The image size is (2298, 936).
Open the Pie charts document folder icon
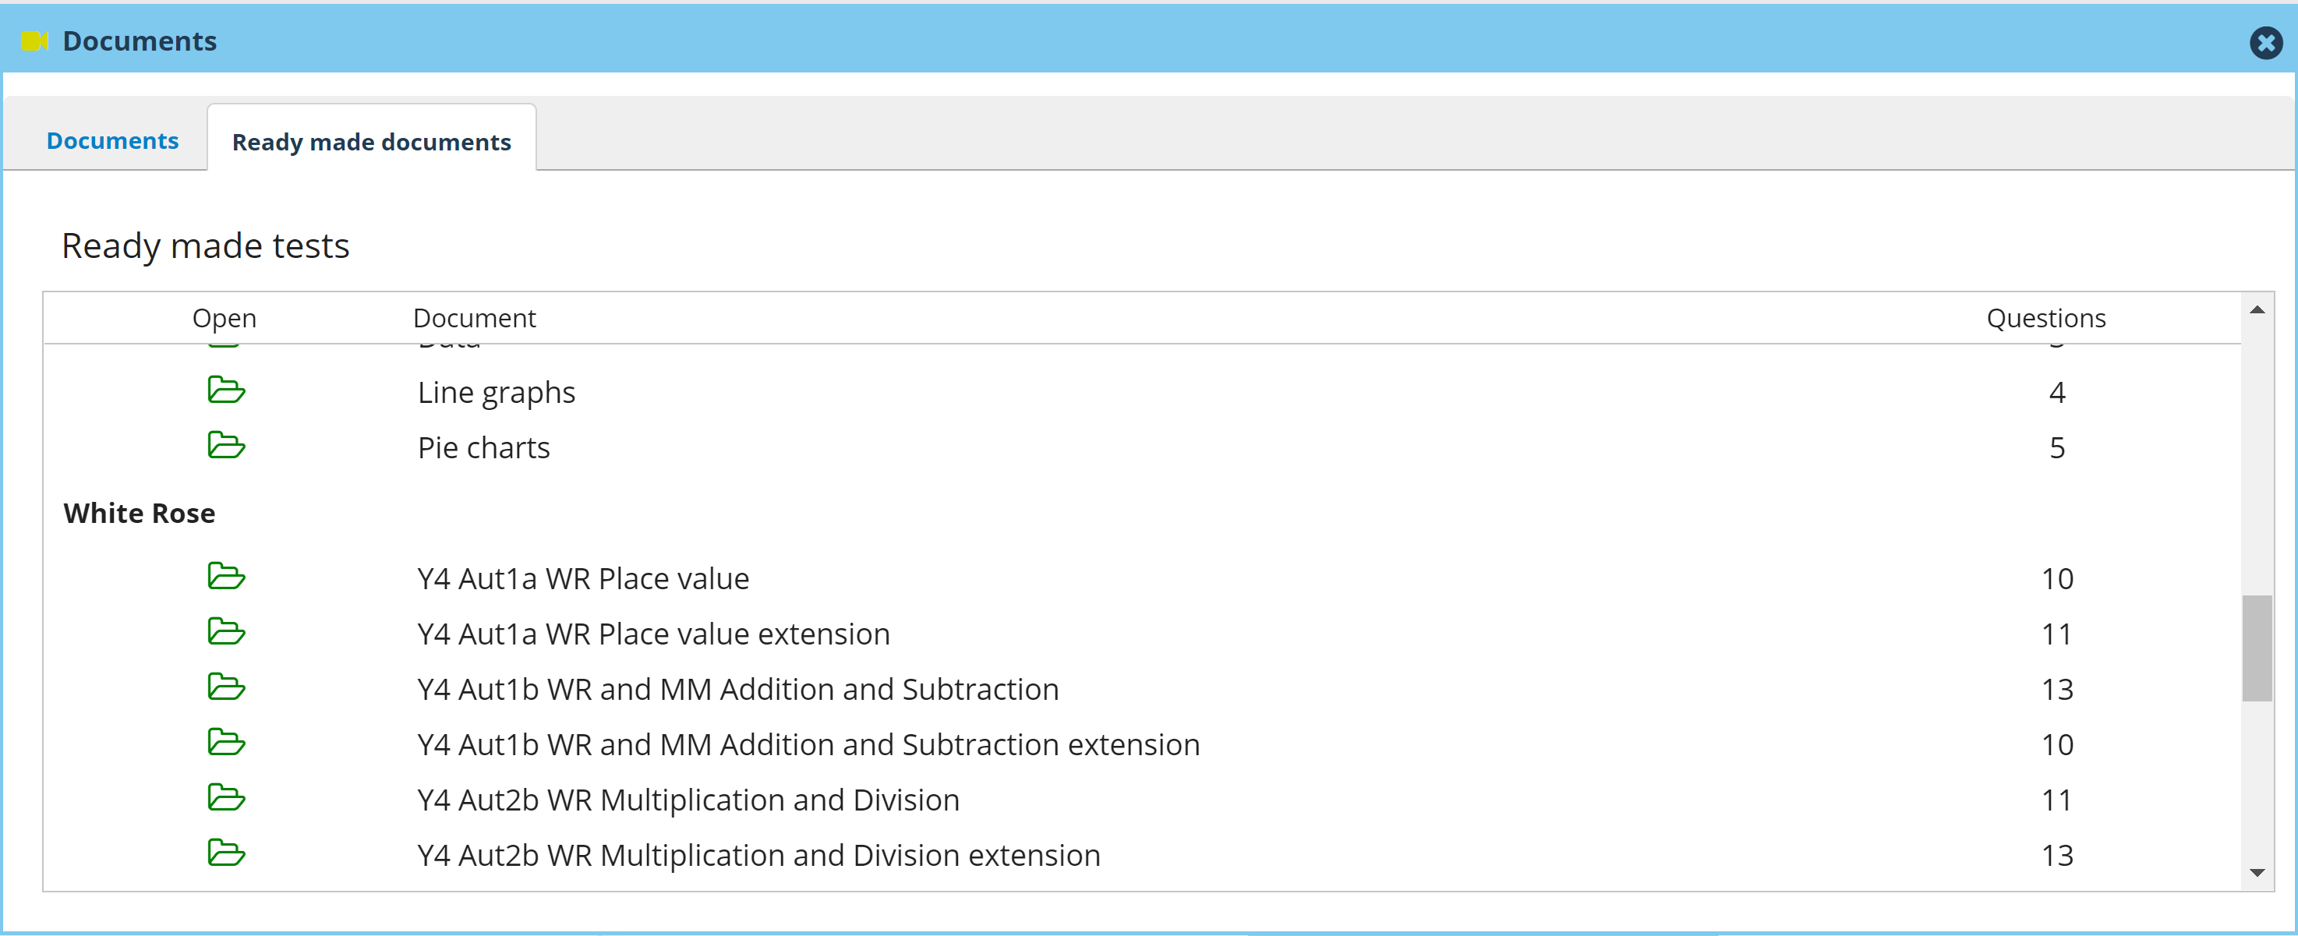[226, 446]
